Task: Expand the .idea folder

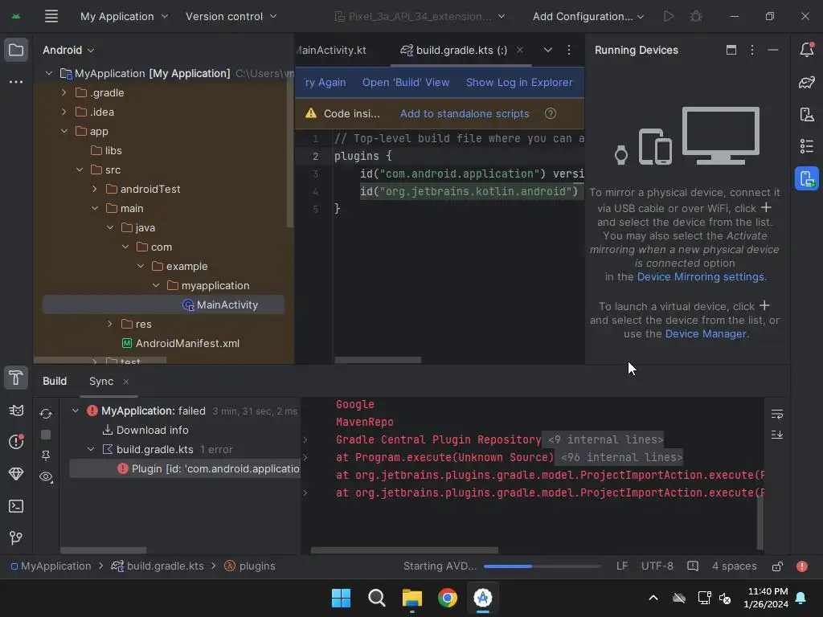Action: click(64, 112)
